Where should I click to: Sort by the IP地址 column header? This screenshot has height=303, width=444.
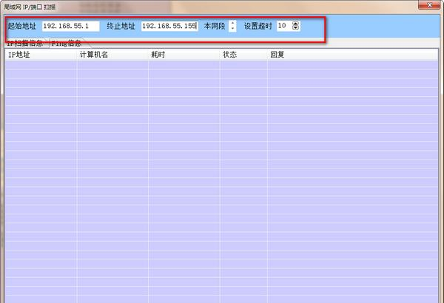pyautogui.click(x=41, y=55)
